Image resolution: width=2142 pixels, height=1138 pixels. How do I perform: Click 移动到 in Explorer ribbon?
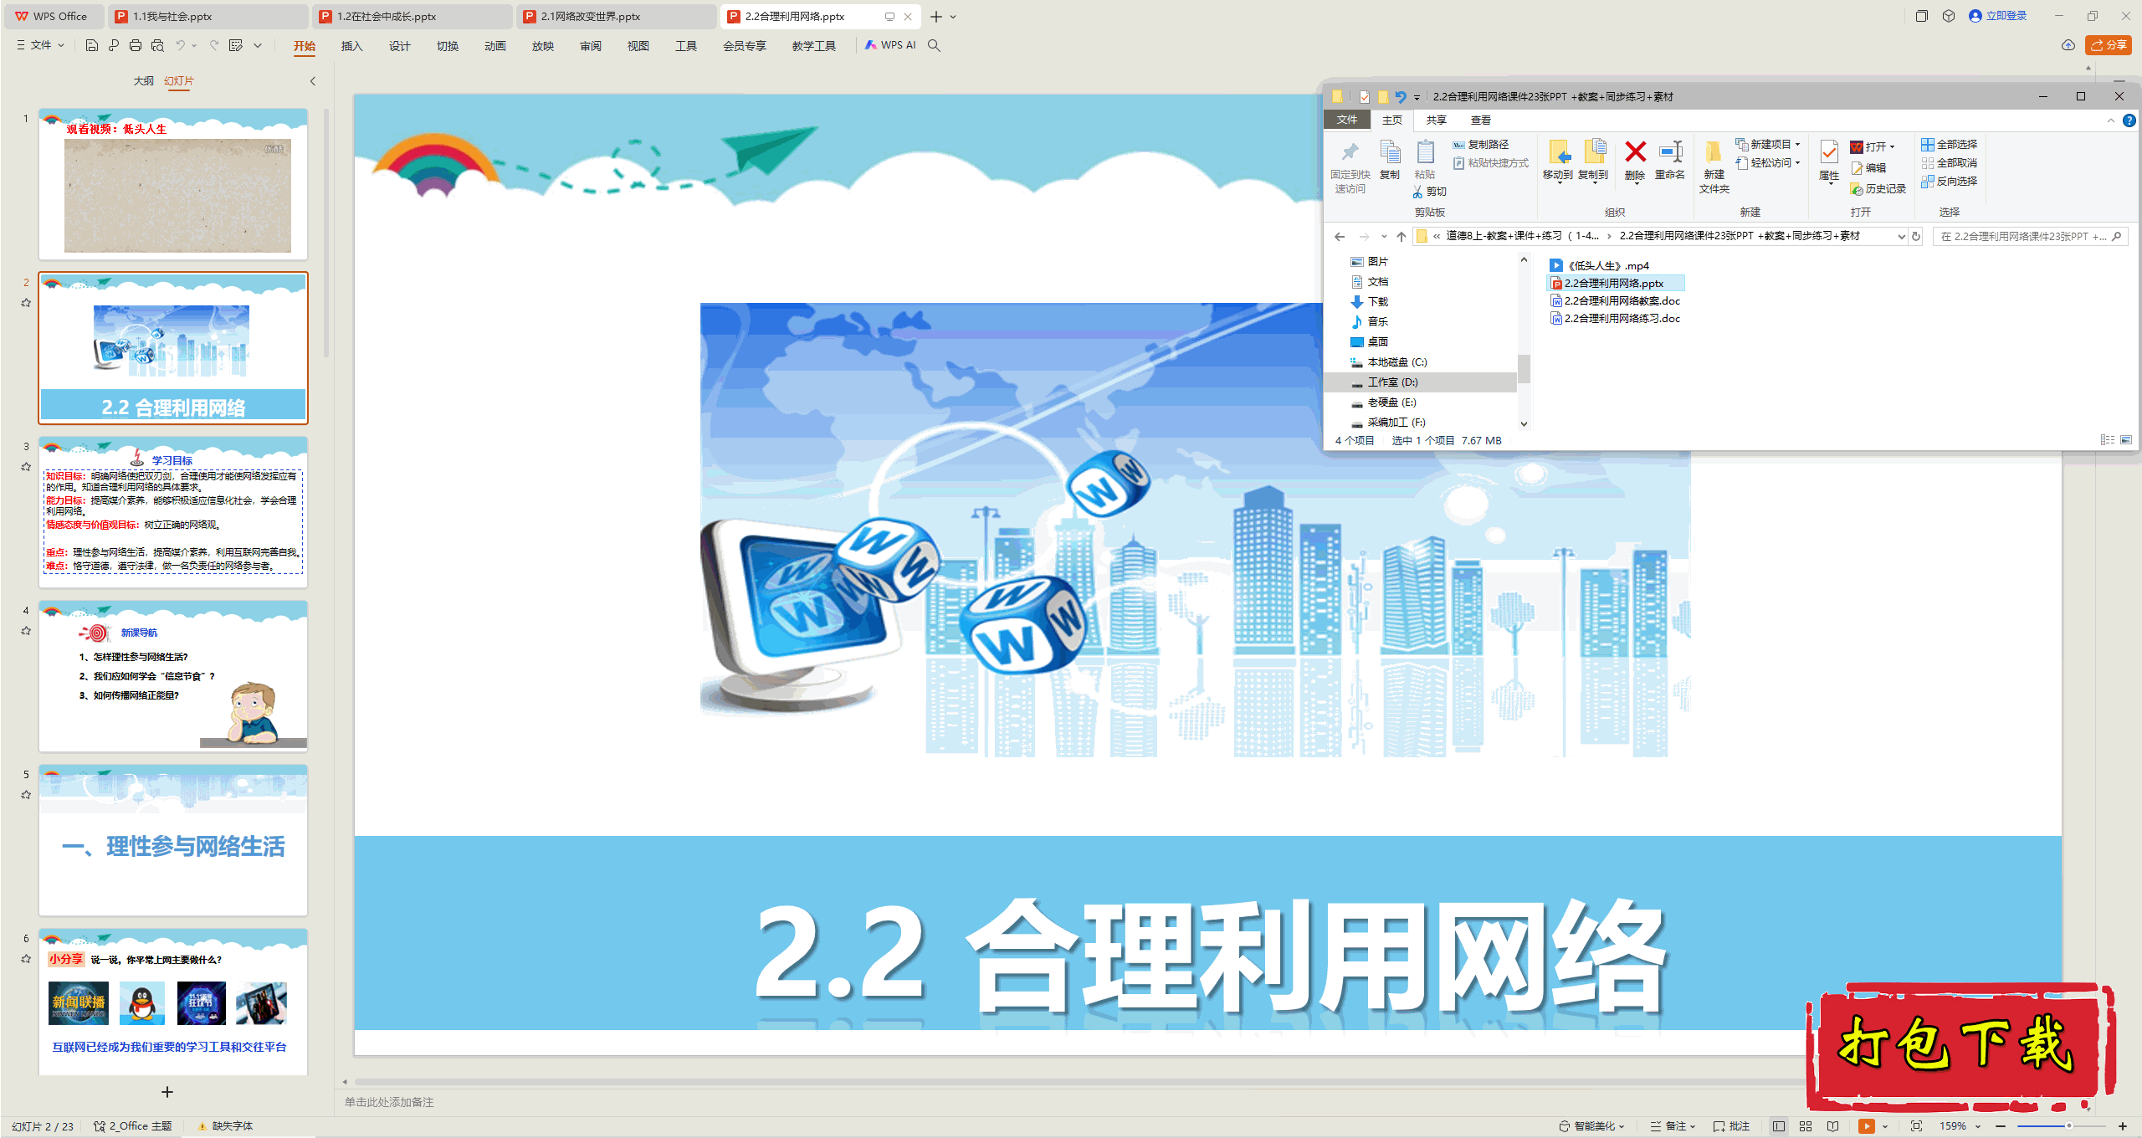pos(1558,161)
